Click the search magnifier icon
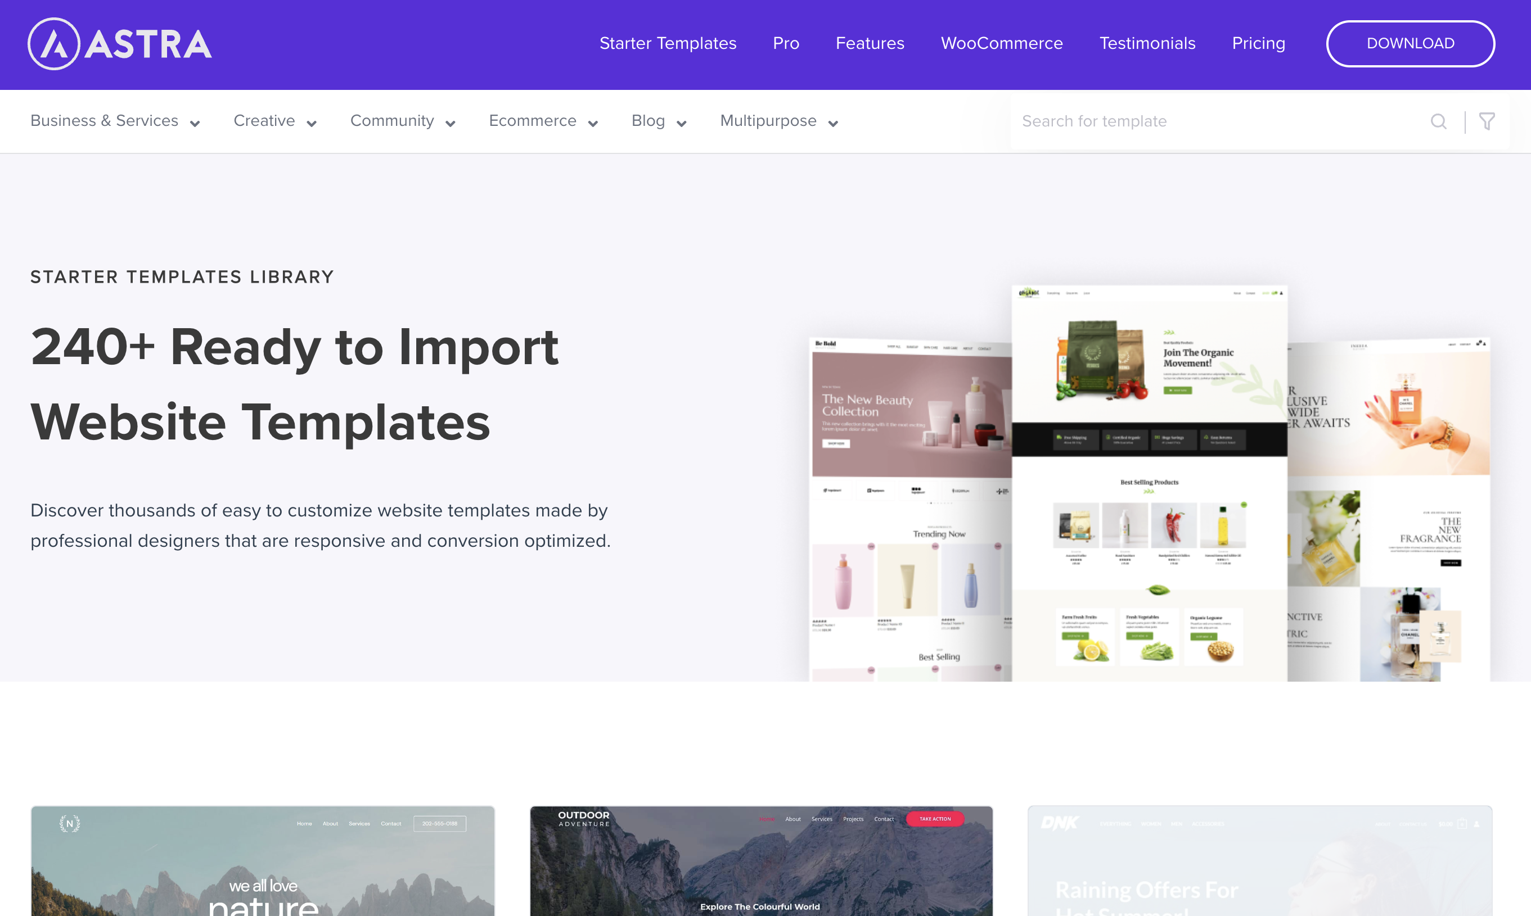 [x=1439, y=121]
